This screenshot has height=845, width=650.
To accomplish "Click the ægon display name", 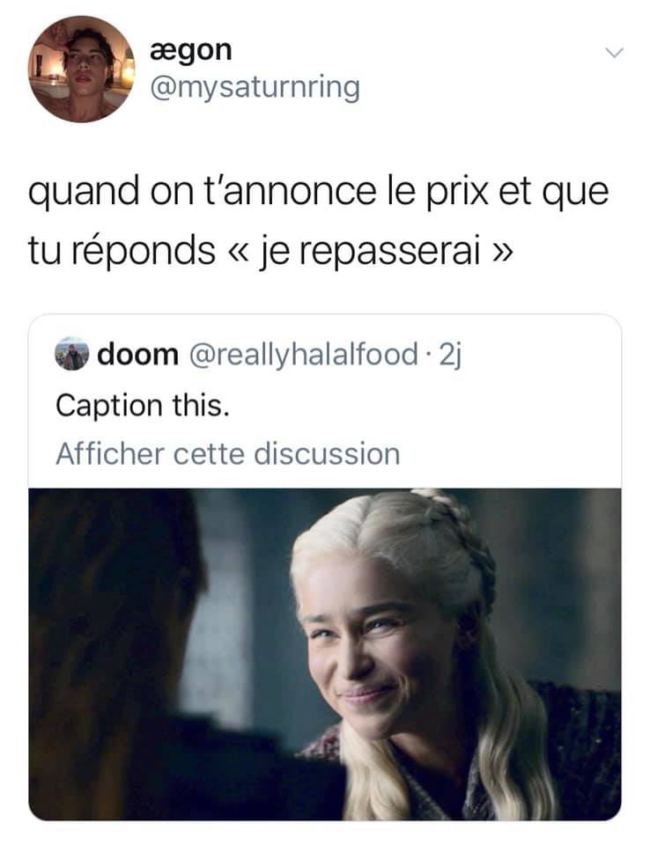I will pyautogui.click(x=191, y=51).
